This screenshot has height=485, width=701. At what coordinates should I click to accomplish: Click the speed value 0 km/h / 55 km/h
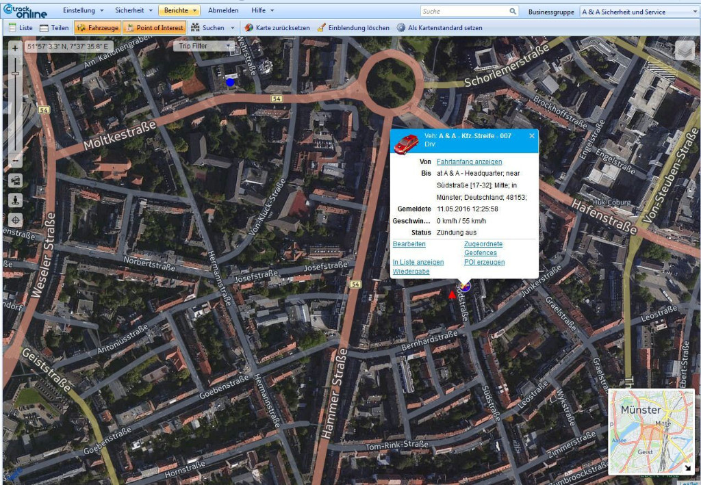click(461, 221)
